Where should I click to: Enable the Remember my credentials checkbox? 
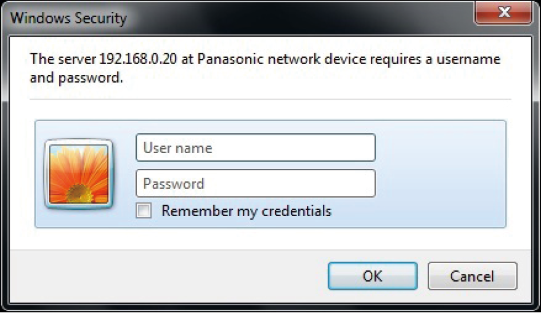click(x=144, y=211)
